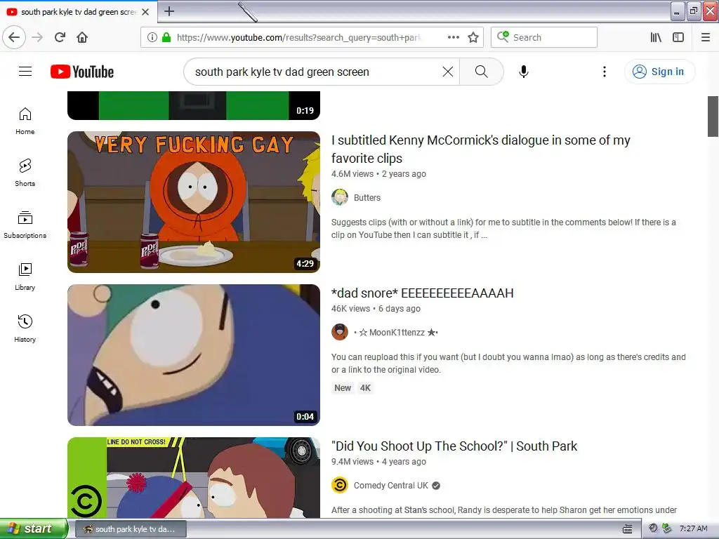Click the '4K' badge on dad snore video

[365, 387]
